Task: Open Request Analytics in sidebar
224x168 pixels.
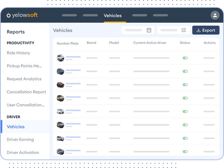Action: tap(24, 79)
